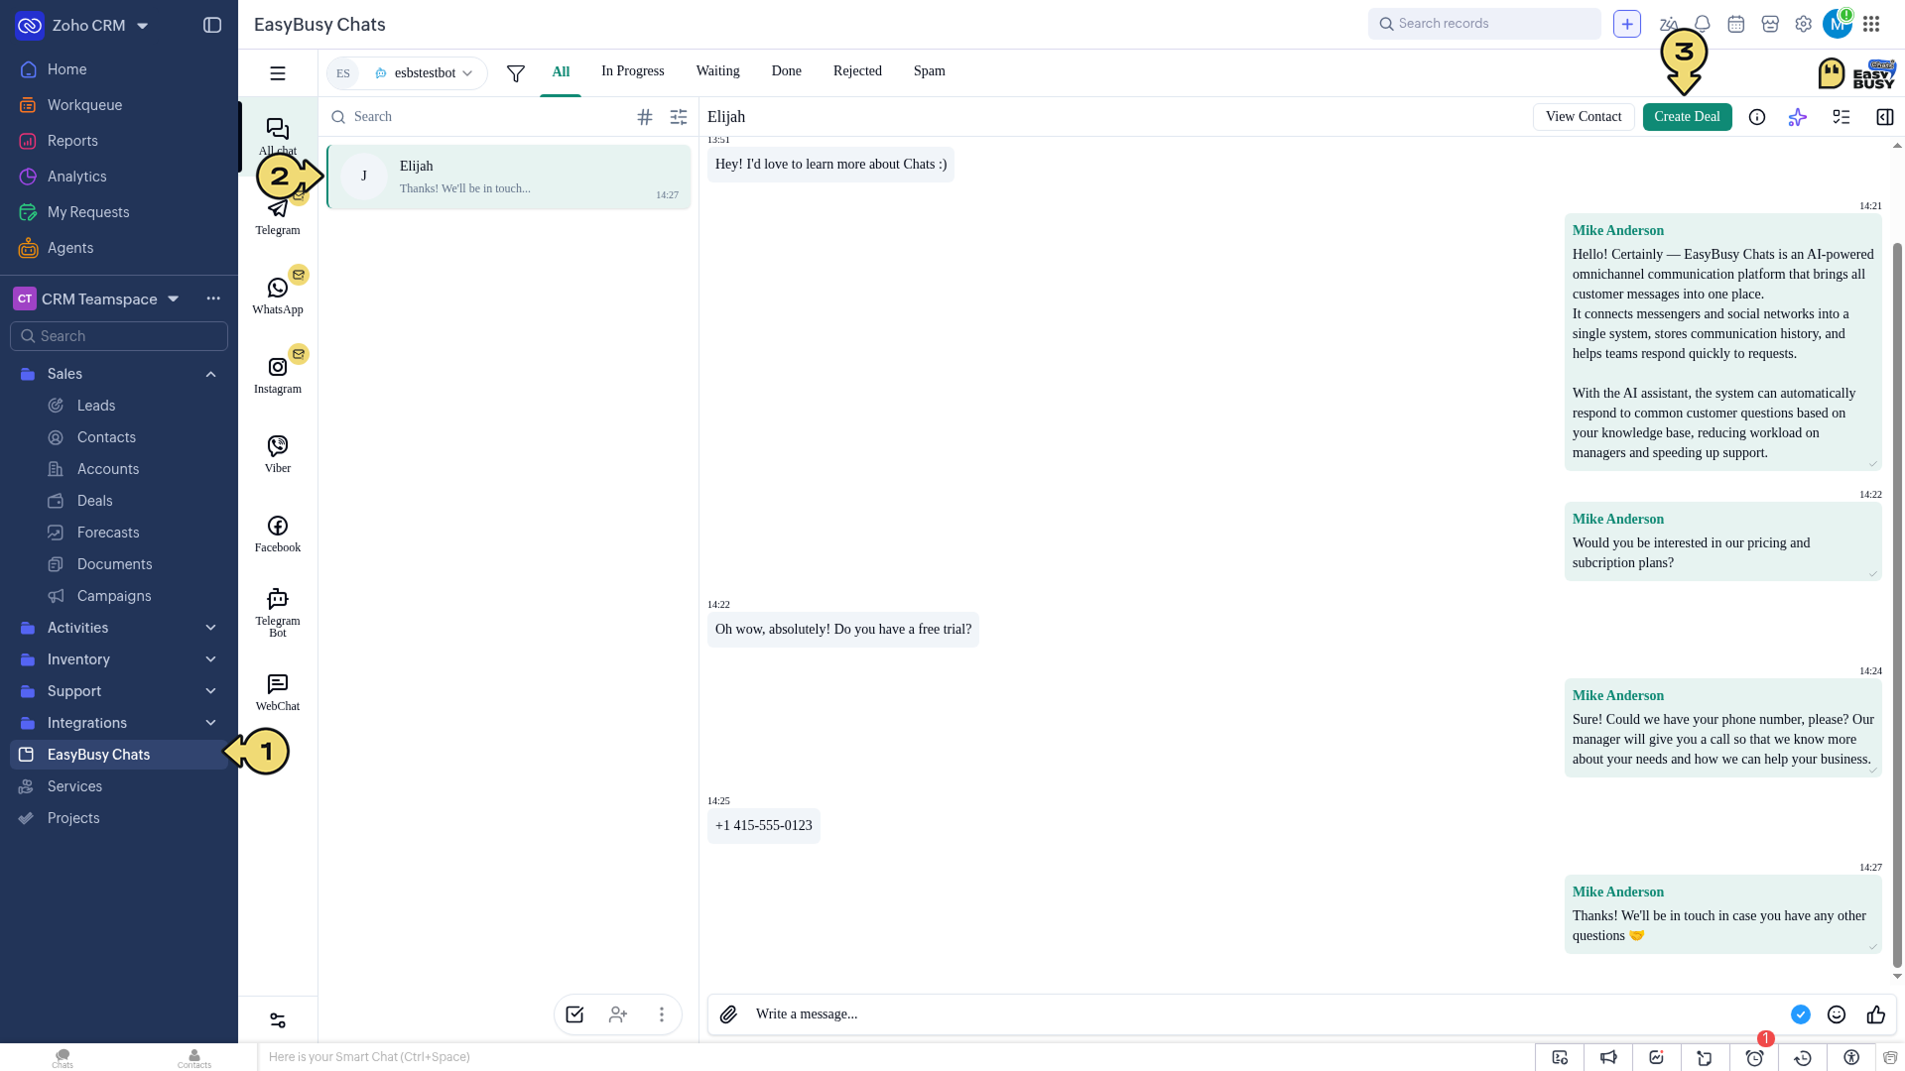
Task: Open Leads in the sidebar
Action: [96, 406]
